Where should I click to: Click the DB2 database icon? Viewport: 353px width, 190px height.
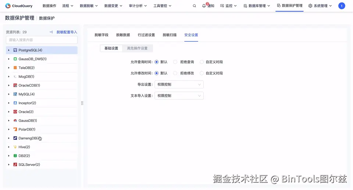tap(15, 156)
